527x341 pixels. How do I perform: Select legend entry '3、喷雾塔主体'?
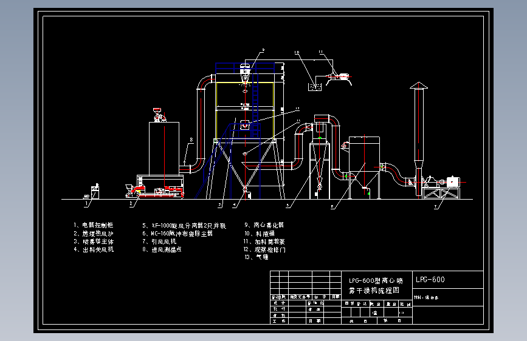[x=94, y=241]
